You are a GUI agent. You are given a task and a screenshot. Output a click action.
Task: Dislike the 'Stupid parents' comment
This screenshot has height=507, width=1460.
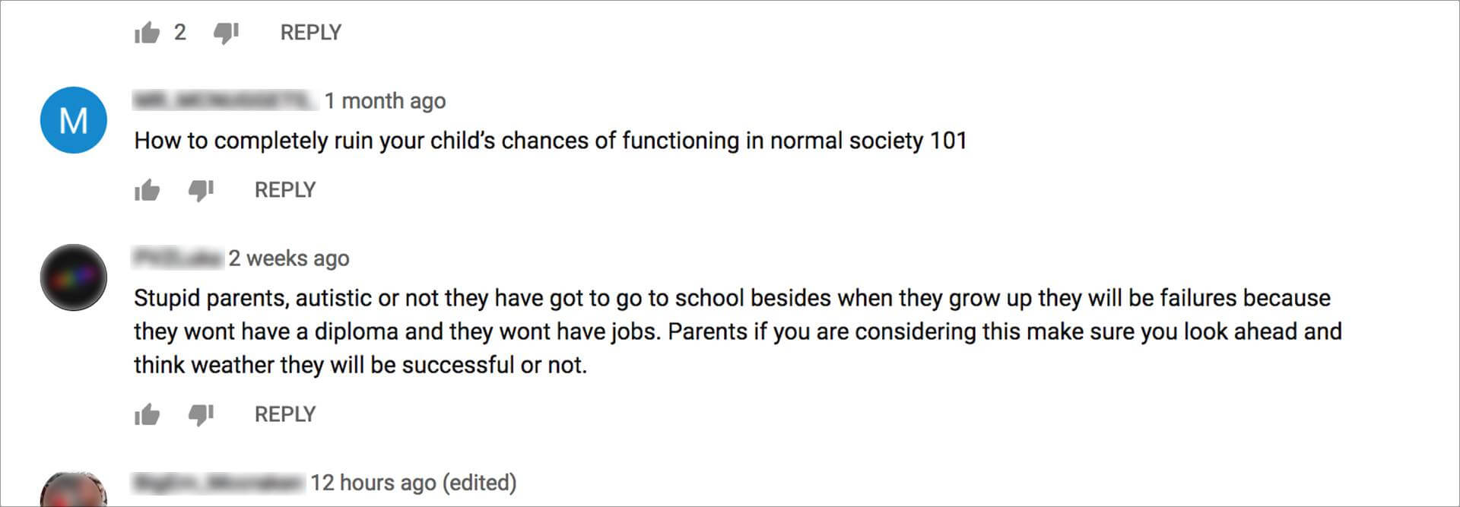click(201, 414)
